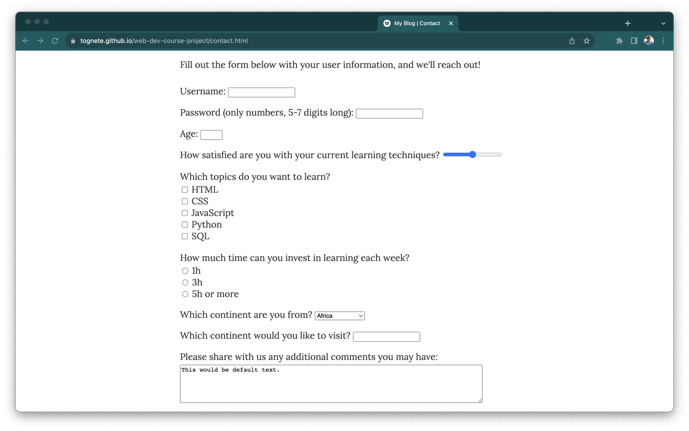Open the Chrome profile avatar

(x=649, y=41)
